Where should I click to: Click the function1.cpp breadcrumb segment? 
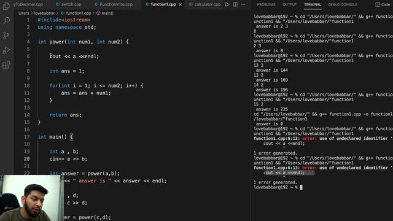(76, 13)
